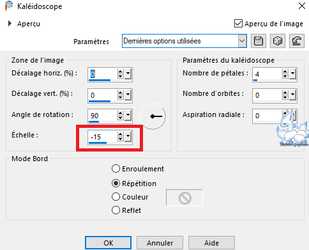Increase Décalage horiz. with up spinner arrow

tap(120, 72)
